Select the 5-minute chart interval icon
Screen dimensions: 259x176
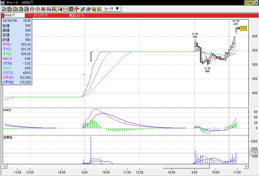point(10,9)
